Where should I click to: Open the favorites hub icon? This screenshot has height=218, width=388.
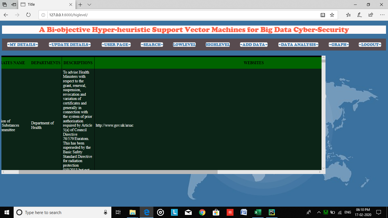pyautogui.click(x=348, y=15)
